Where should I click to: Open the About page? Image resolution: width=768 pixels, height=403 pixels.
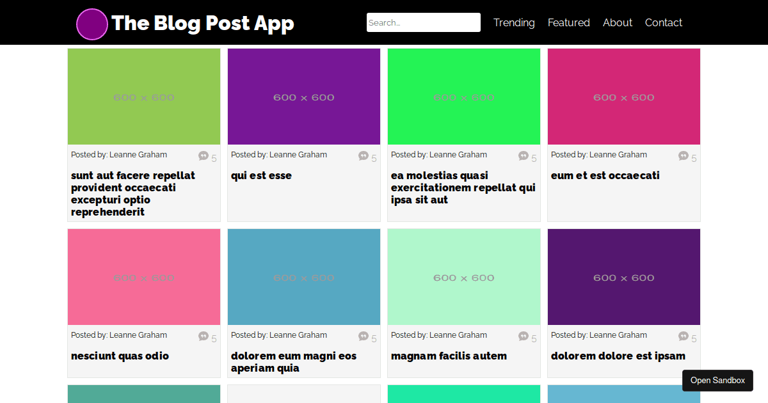coord(617,22)
